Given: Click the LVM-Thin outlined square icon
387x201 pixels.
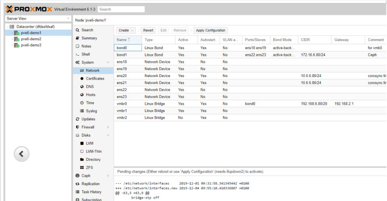Looking at the screenshot, I should pyautogui.click(x=82, y=151).
